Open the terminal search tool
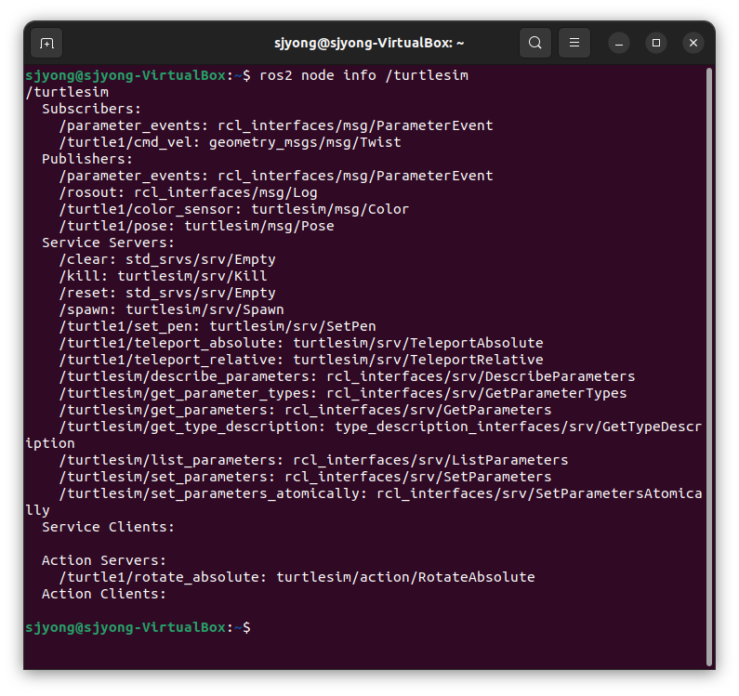The width and height of the screenshot is (739, 696). (x=534, y=43)
